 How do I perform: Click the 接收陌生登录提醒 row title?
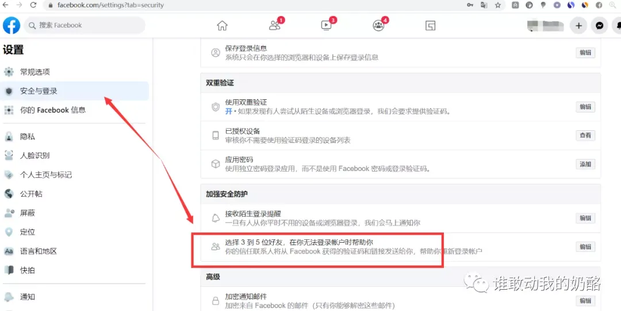(x=253, y=214)
